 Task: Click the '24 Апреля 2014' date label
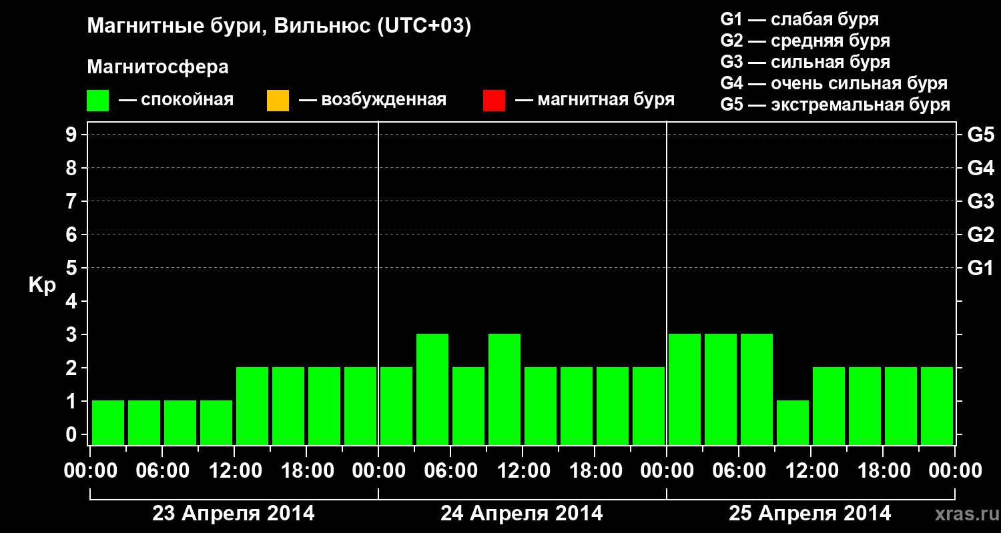pyautogui.click(x=522, y=513)
